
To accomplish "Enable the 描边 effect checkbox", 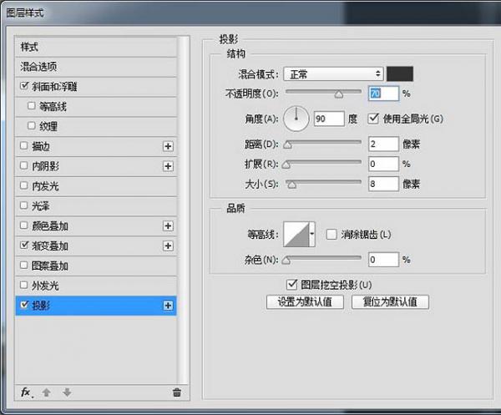I will click(x=24, y=145).
